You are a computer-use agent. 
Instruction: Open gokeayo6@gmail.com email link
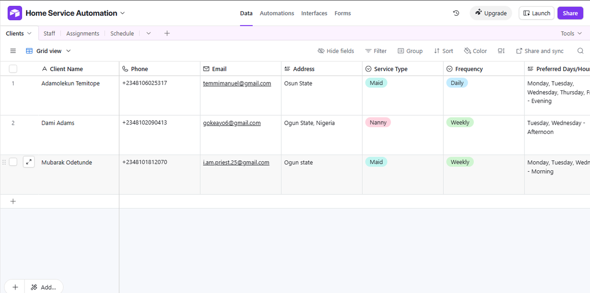(232, 123)
